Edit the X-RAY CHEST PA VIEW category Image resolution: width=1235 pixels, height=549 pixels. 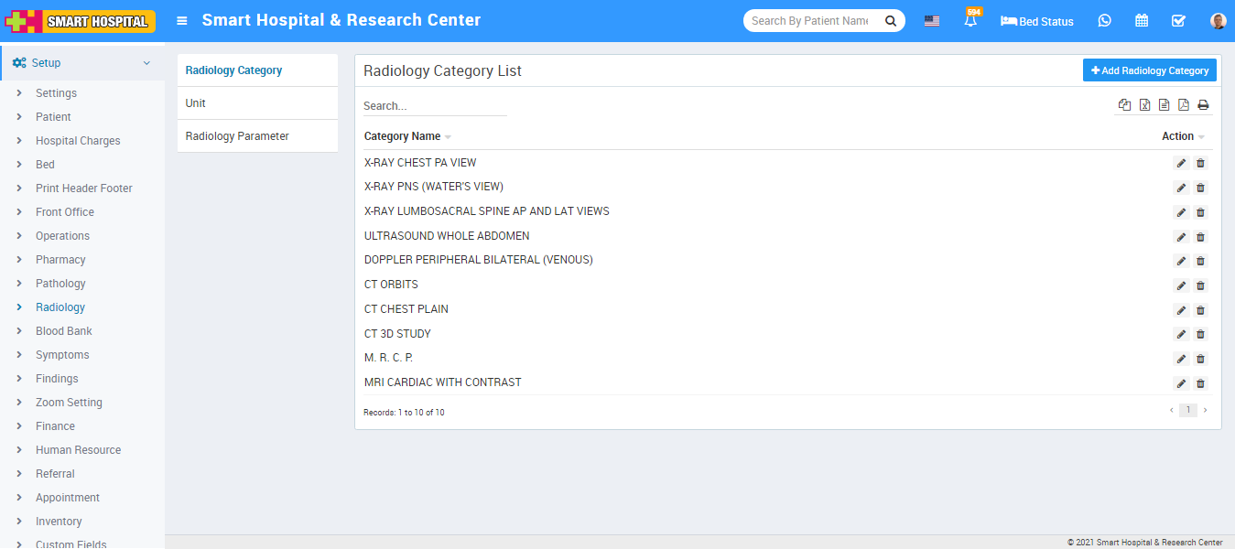coord(1181,164)
